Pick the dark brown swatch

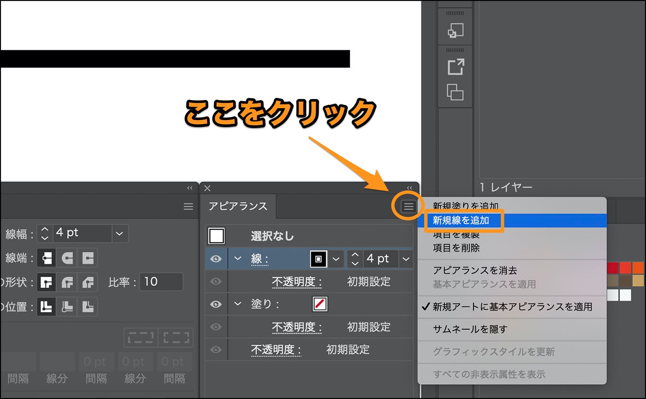[626, 281]
